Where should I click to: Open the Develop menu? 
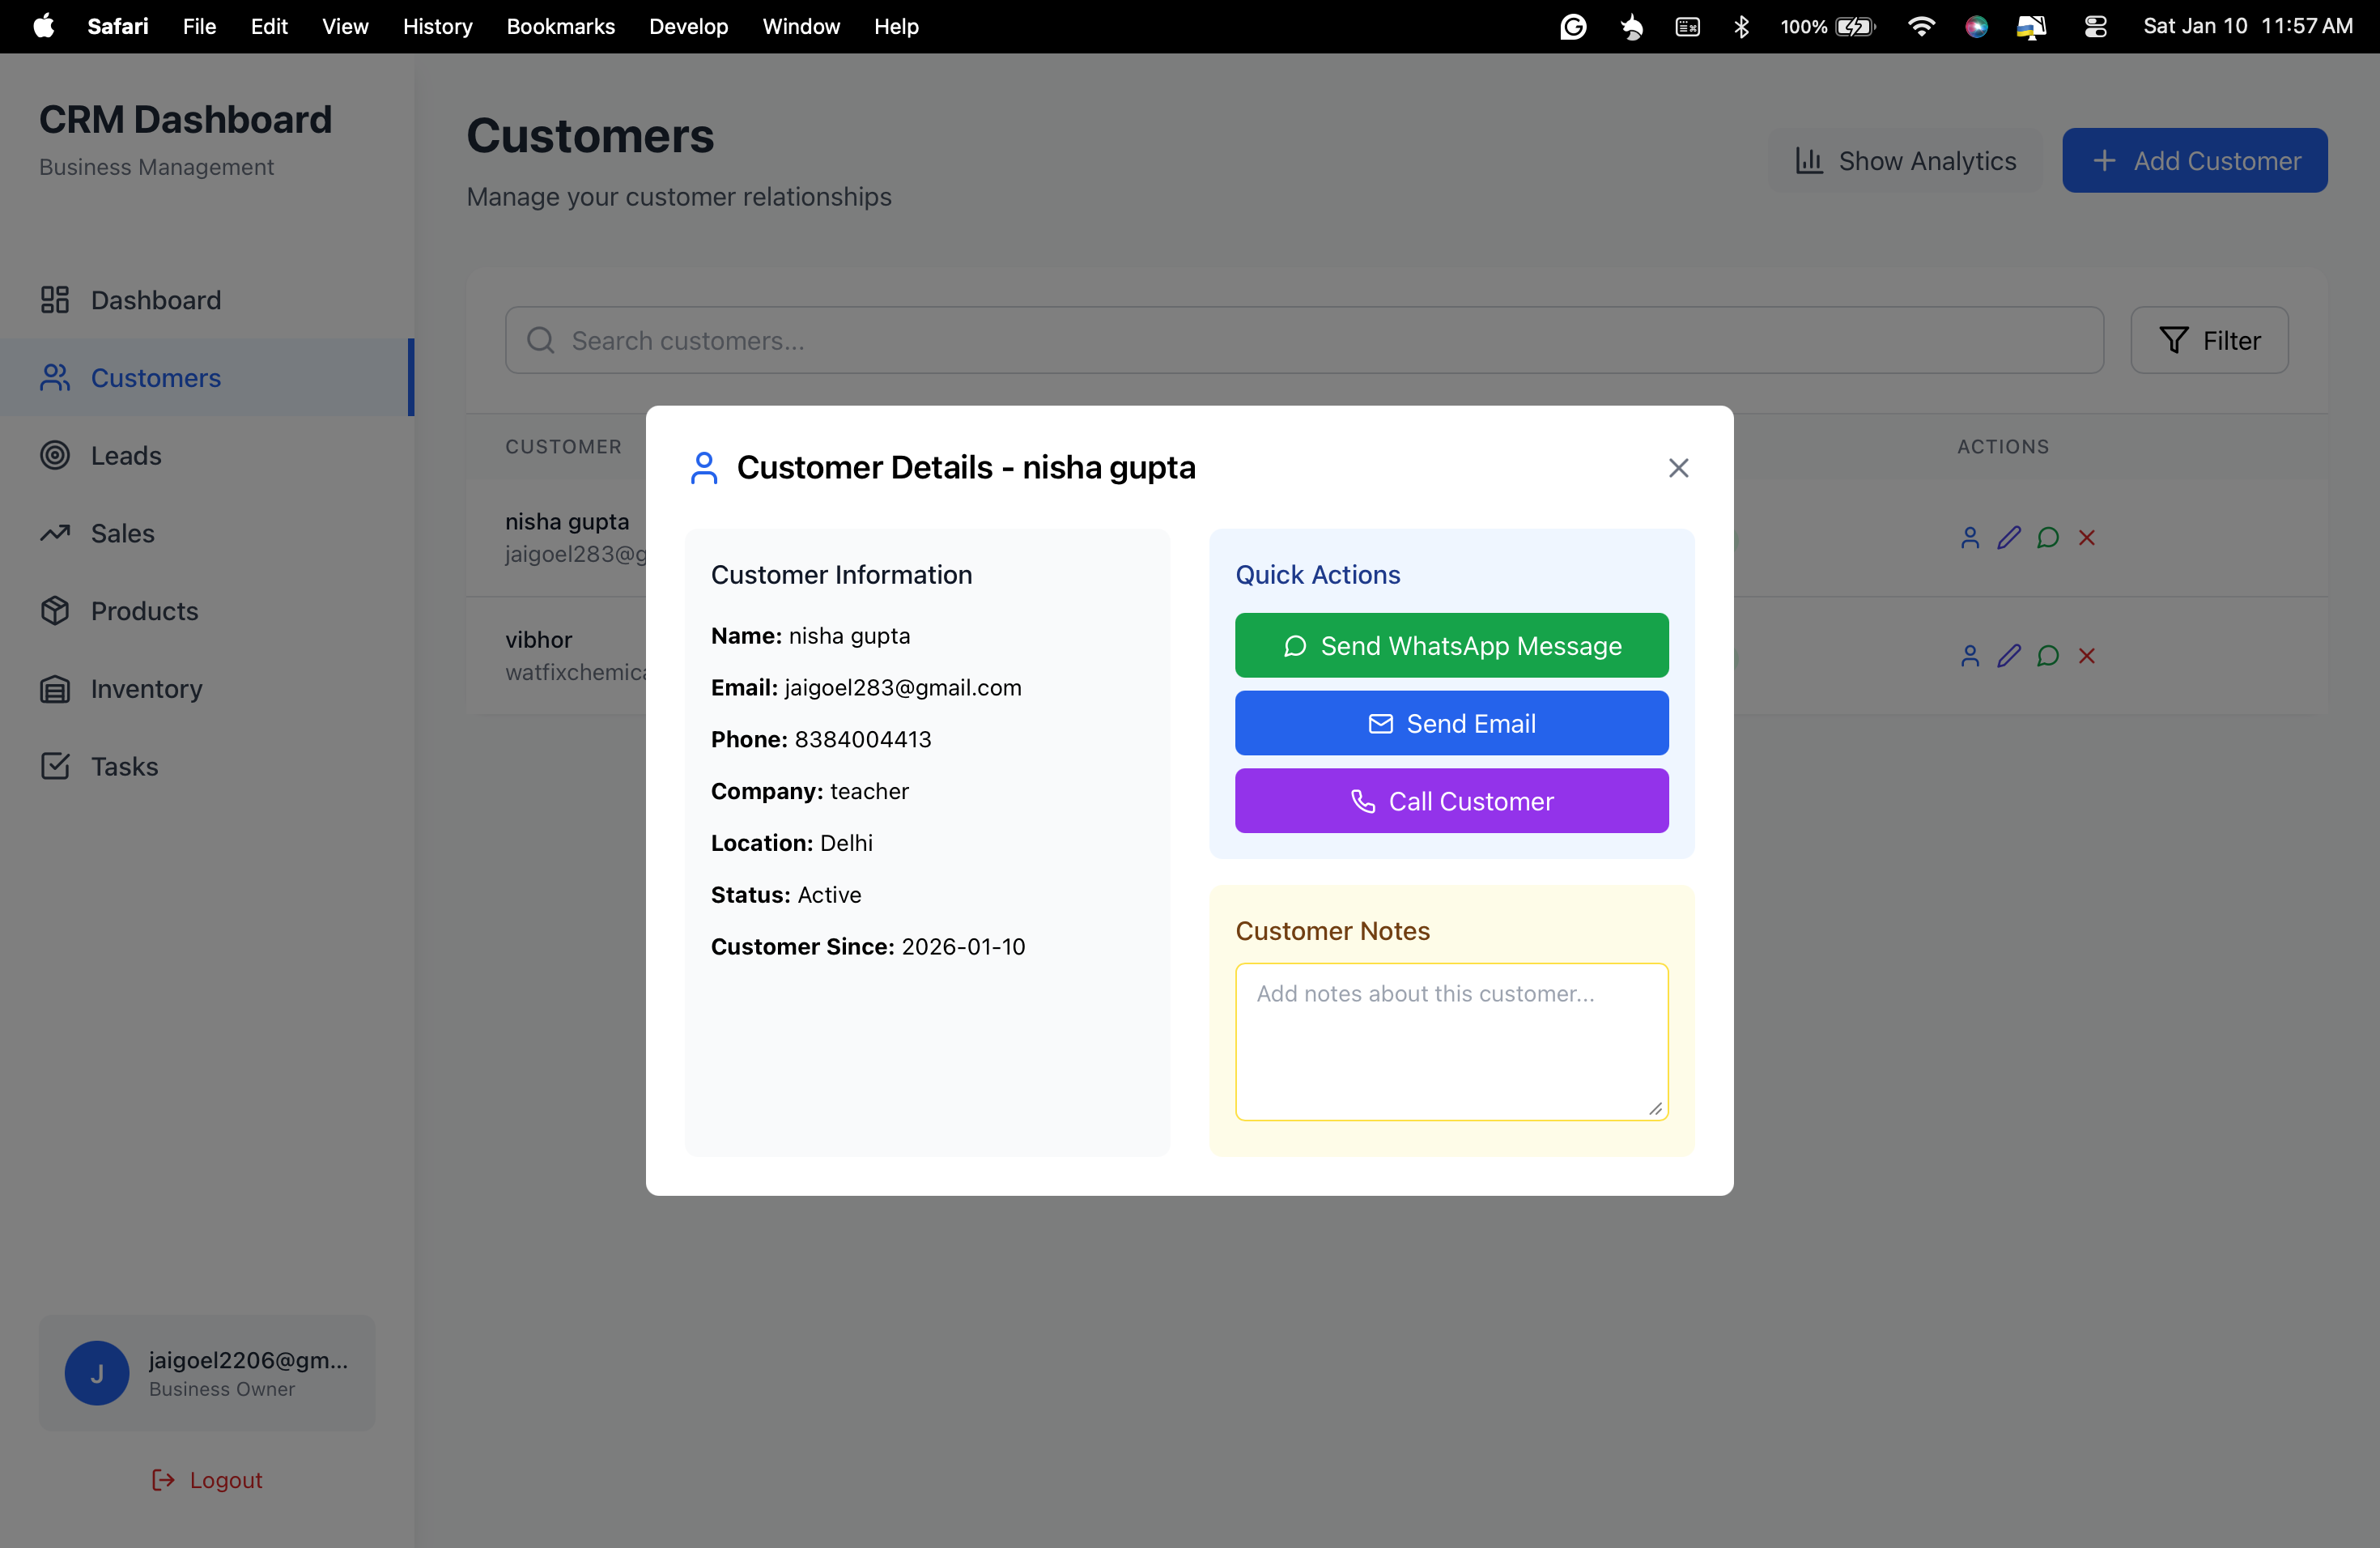coord(688,27)
